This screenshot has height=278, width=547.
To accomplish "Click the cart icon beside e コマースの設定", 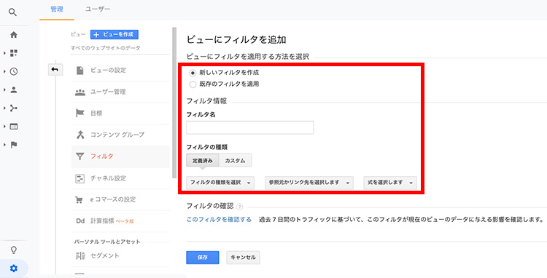I will coord(79,199).
